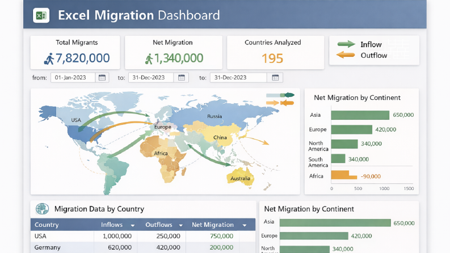
Task: Click the first to date field 31-Dec-2023
Action: [151, 78]
